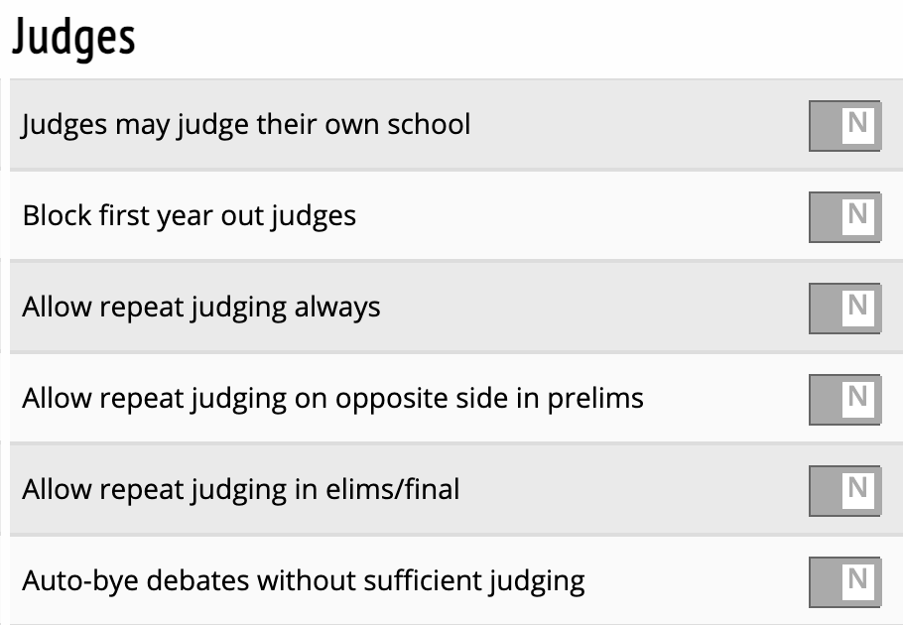
Task: Click the N knob beside repeat judging always
Action: click(857, 306)
